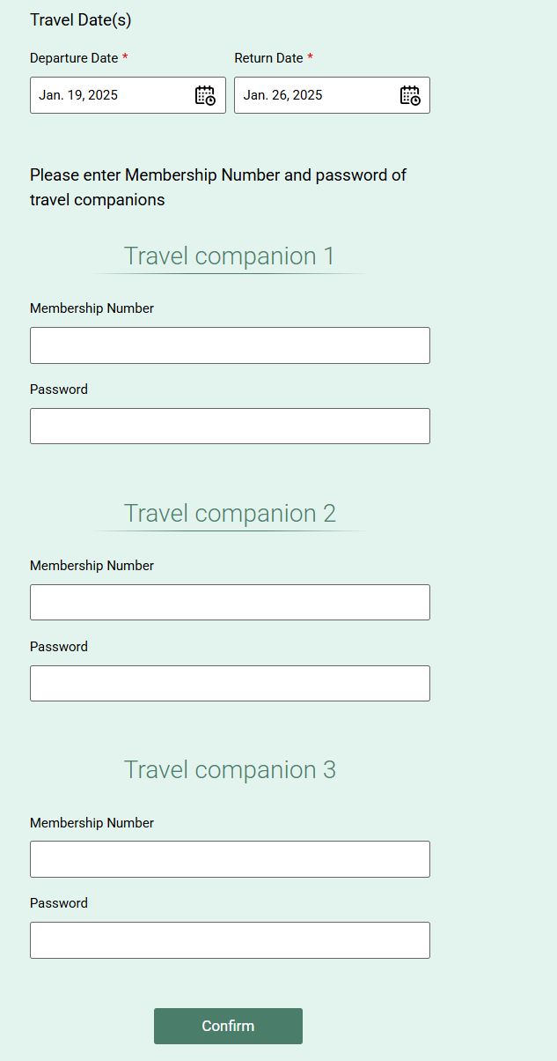Screen dimensions: 557x1061
Task: Click the Departure Date field showing Jan. 19, 2025
Action: coord(128,95)
